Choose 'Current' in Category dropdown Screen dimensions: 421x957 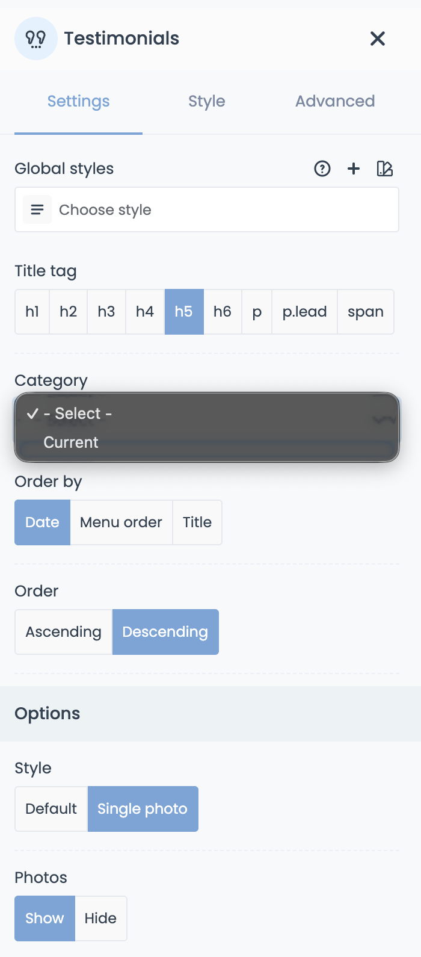[x=71, y=442]
